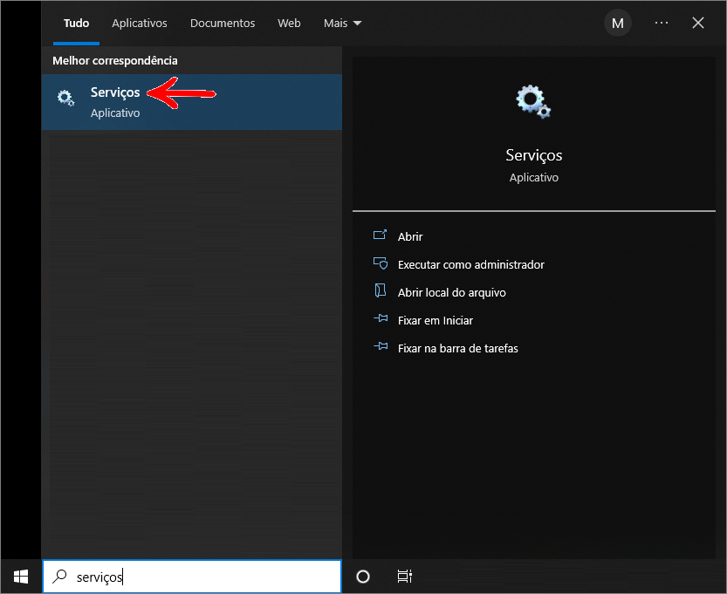This screenshot has height=594, width=727.
Task: Expand the Mais dropdown
Action: tap(342, 24)
